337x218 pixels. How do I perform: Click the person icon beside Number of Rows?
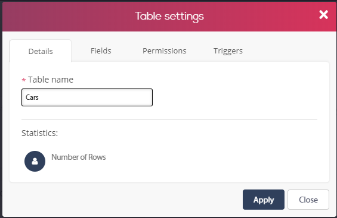pos(35,161)
